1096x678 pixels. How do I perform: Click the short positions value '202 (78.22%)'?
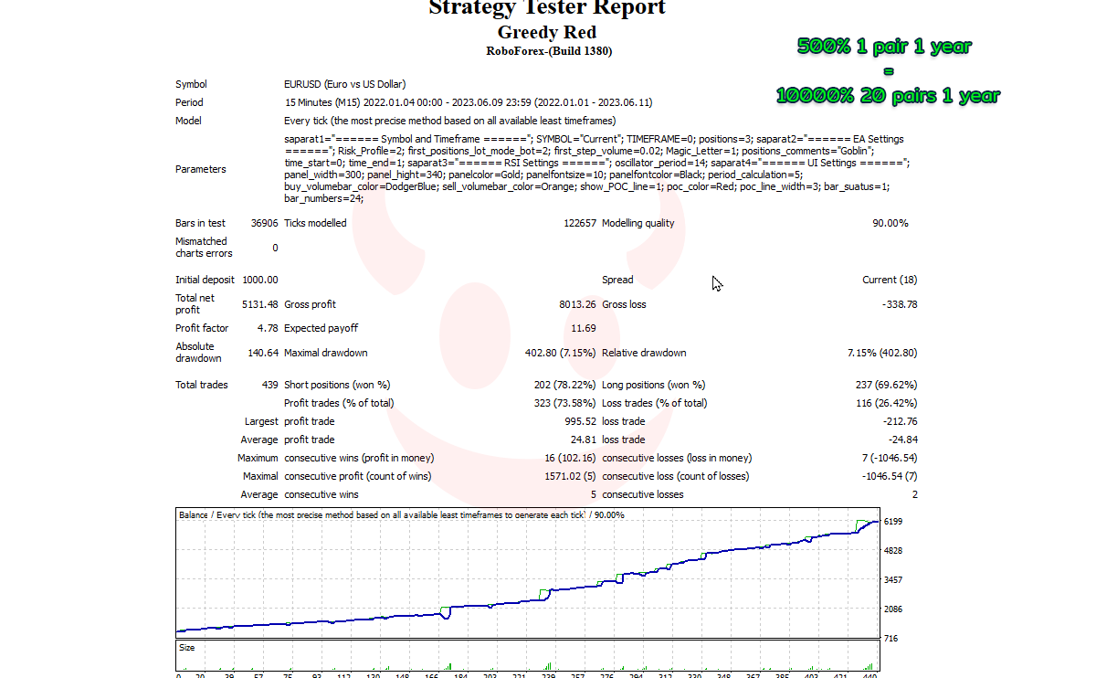tap(564, 385)
